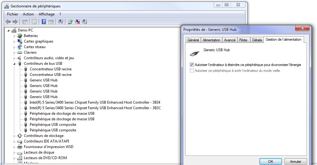
Task: Click the Contrôleurs de stockage icon
Action: coord(20,136)
